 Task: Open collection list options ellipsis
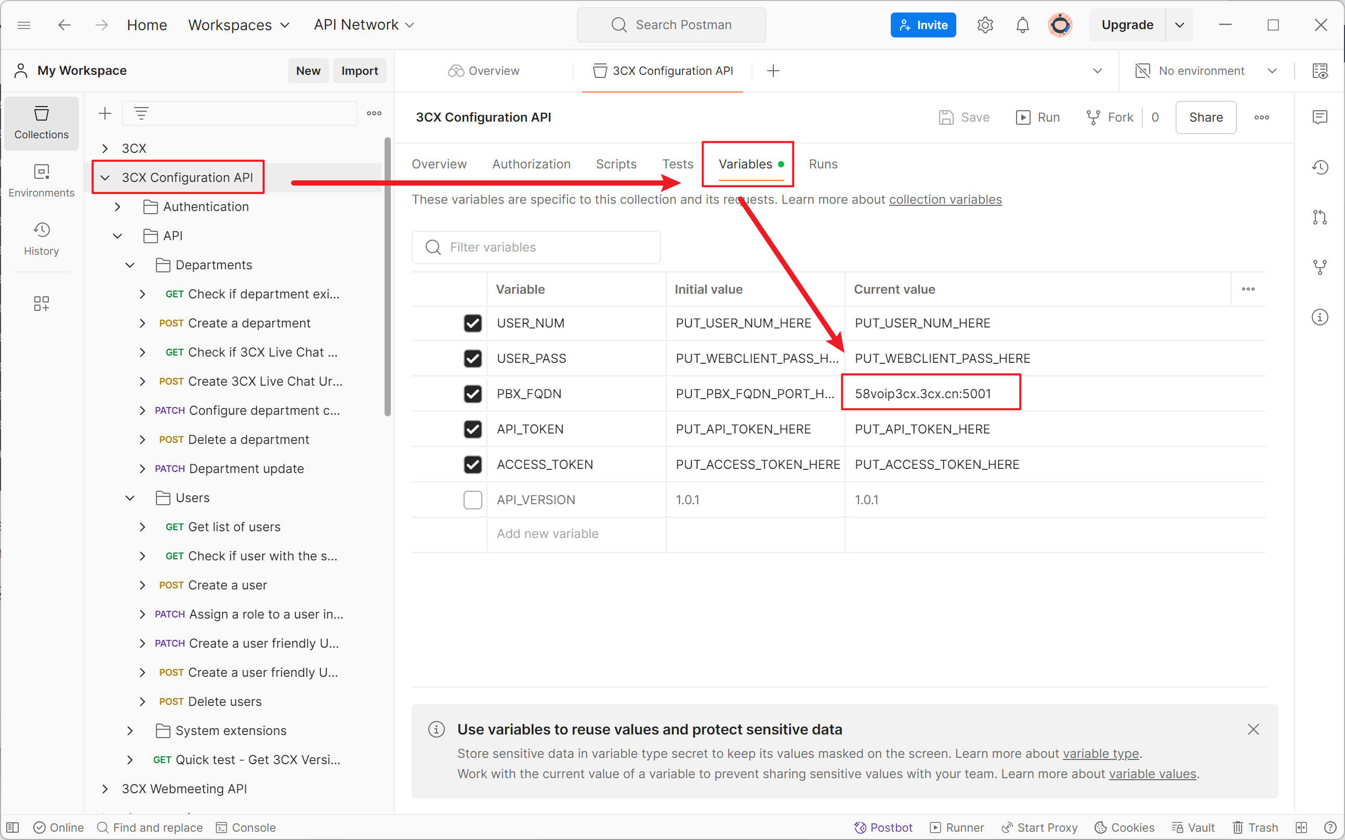374,113
